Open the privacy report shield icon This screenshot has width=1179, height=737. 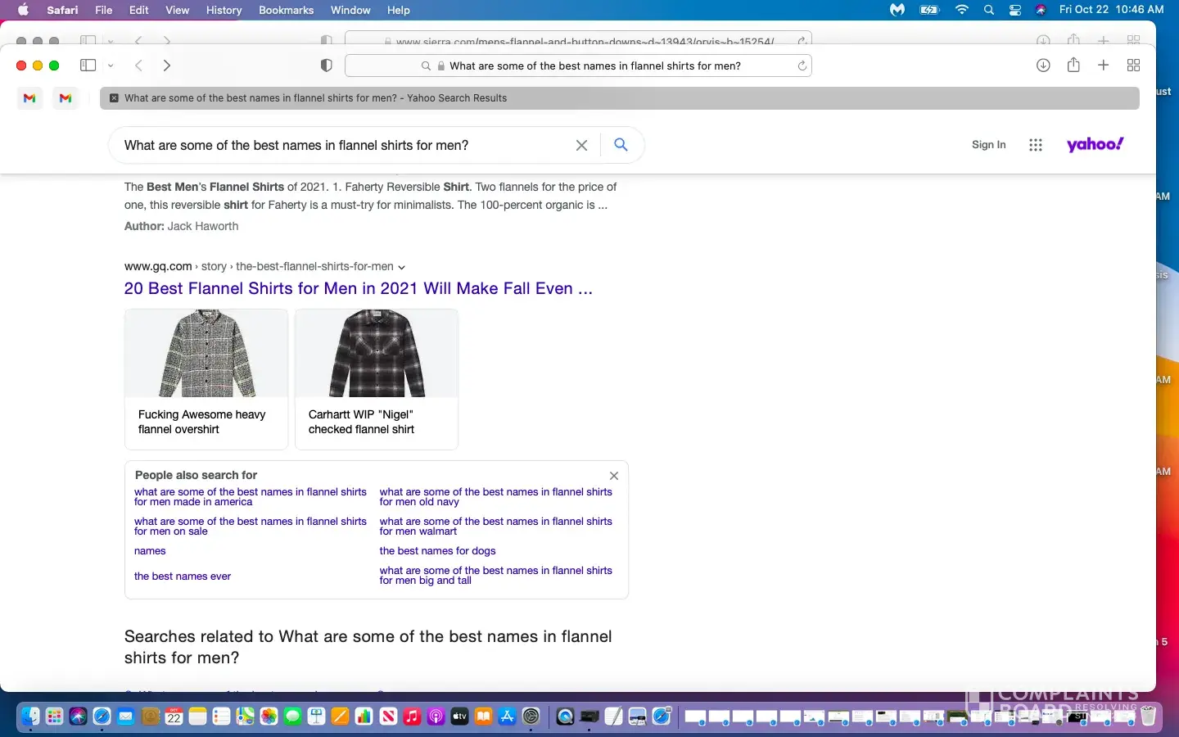326,66
